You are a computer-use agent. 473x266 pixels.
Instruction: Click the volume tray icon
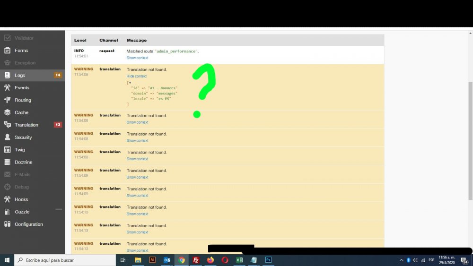pyautogui.click(x=415, y=260)
